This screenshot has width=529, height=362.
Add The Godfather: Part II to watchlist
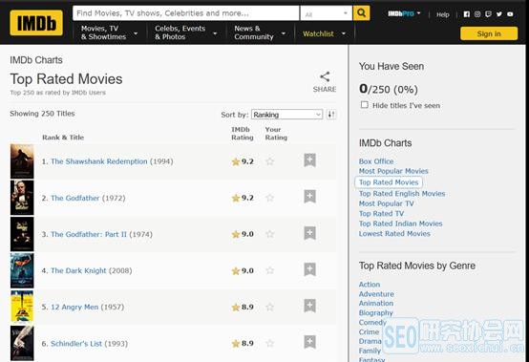point(309,233)
